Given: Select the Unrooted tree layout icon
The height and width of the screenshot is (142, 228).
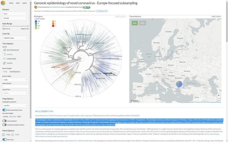Looking at the screenshot, I should tap(4, 59).
